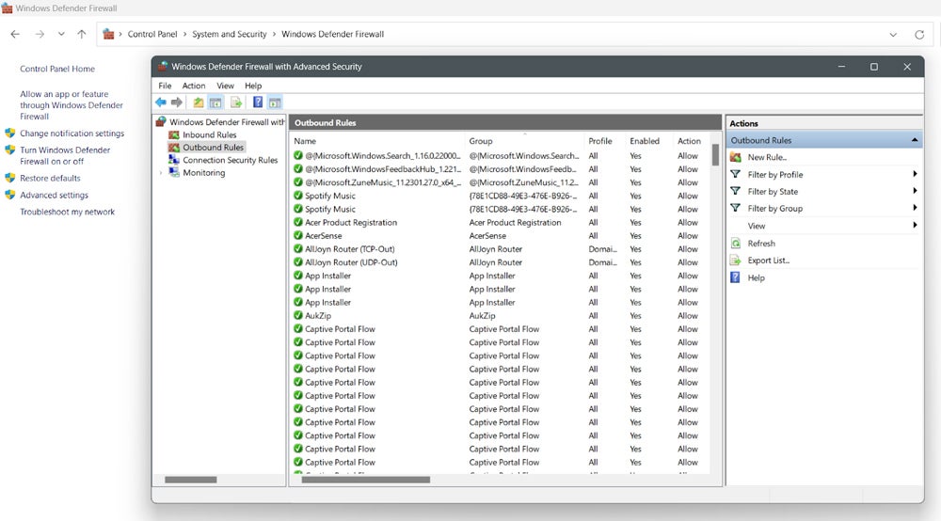Select Inbound Rules in the tree
This screenshot has height=521, width=941.
209,135
